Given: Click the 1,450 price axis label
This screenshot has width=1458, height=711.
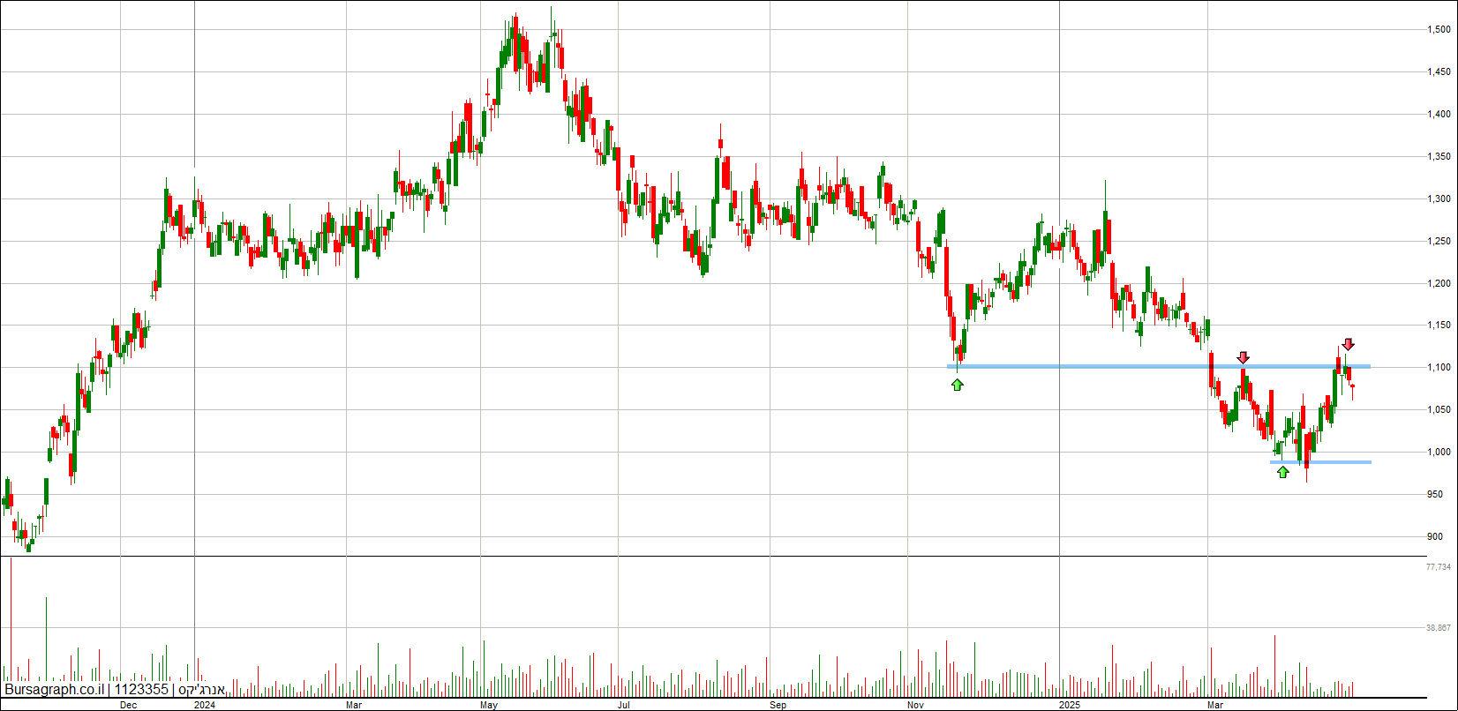Looking at the screenshot, I should pyautogui.click(x=1439, y=71).
